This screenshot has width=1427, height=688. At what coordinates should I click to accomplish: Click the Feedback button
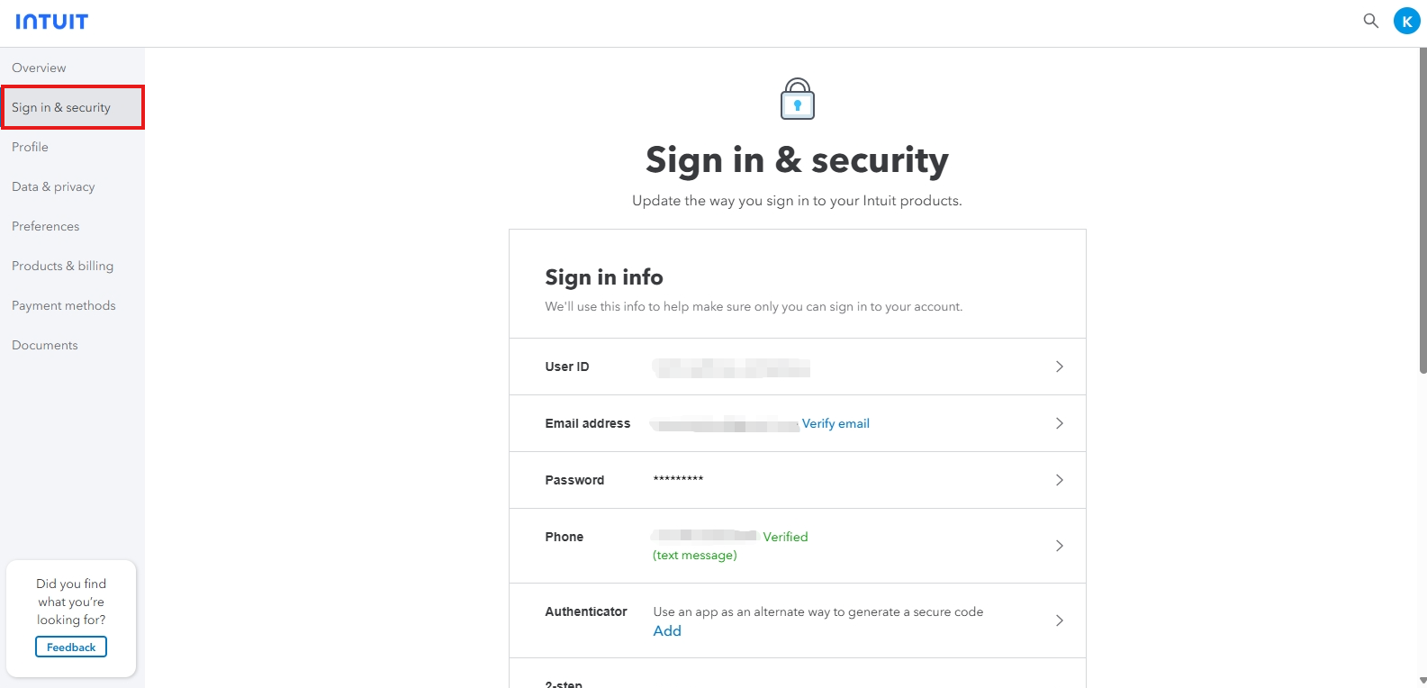pyautogui.click(x=71, y=647)
